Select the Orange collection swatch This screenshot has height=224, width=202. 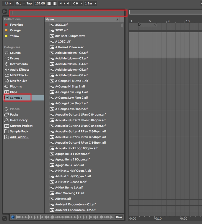point(6,30)
